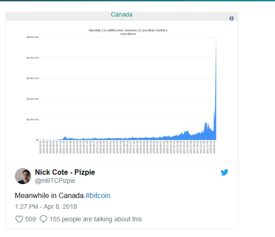This screenshot has width=275, height=237.
Task: Click the reply speech bubble icon
Action: click(x=43, y=219)
